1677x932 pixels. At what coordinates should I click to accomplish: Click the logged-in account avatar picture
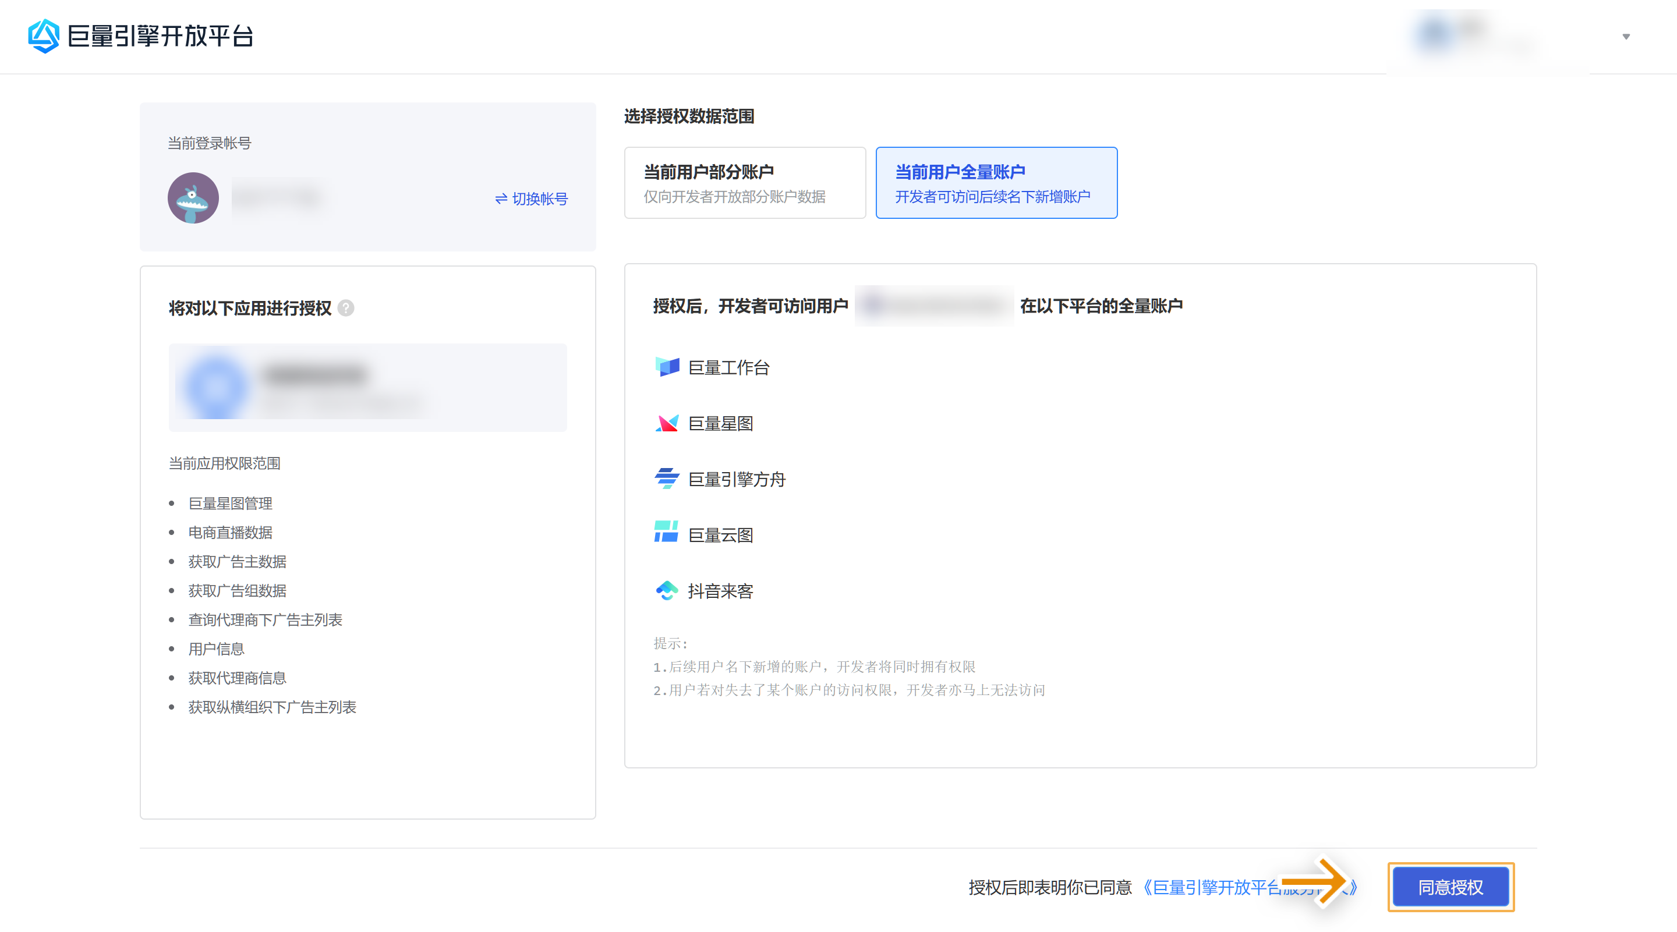click(x=193, y=198)
